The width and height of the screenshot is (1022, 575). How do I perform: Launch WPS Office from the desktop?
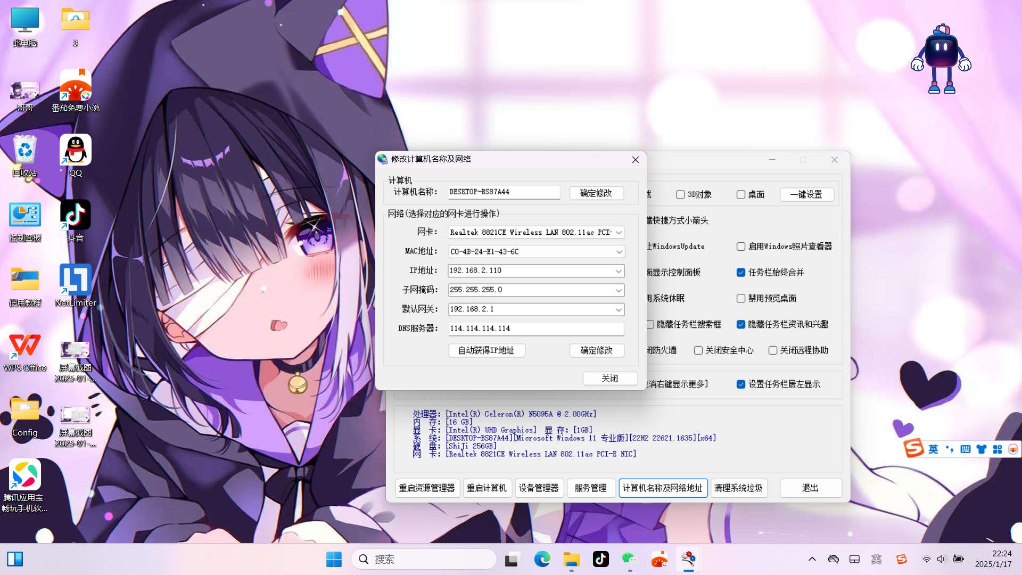coord(24,351)
